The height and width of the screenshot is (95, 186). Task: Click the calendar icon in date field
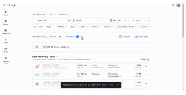click(x=111, y=20)
